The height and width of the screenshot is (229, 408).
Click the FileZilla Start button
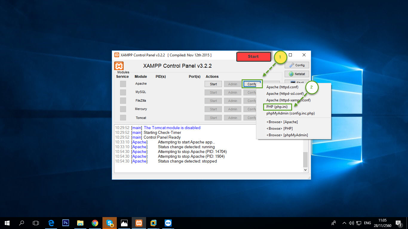(213, 101)
